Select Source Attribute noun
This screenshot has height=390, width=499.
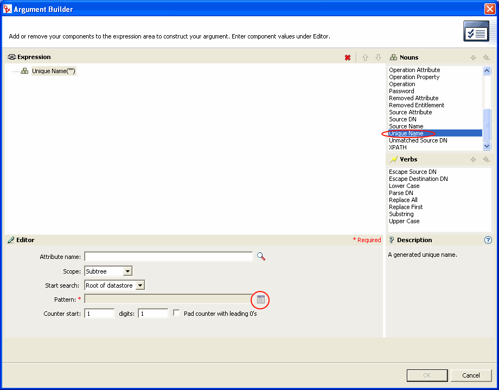[410, 112]
